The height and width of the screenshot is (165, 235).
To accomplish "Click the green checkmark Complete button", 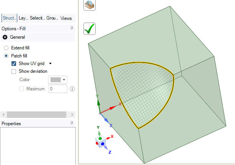I will [90, 29].
